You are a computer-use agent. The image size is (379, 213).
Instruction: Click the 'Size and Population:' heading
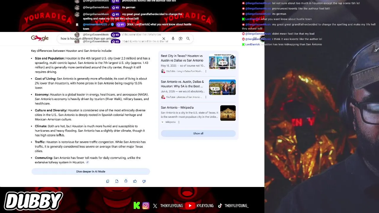(x=50, y=58)
